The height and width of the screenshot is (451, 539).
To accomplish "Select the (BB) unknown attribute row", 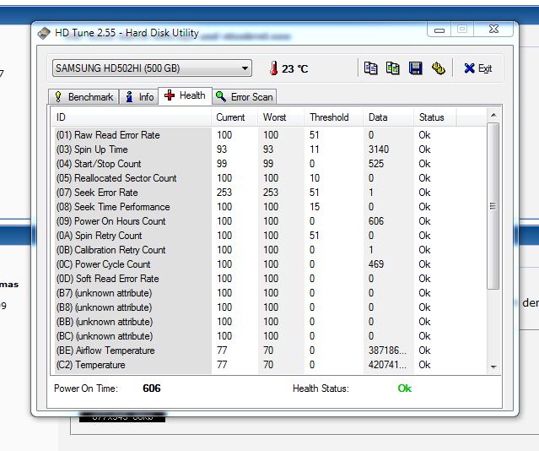I will pos(270,322).
